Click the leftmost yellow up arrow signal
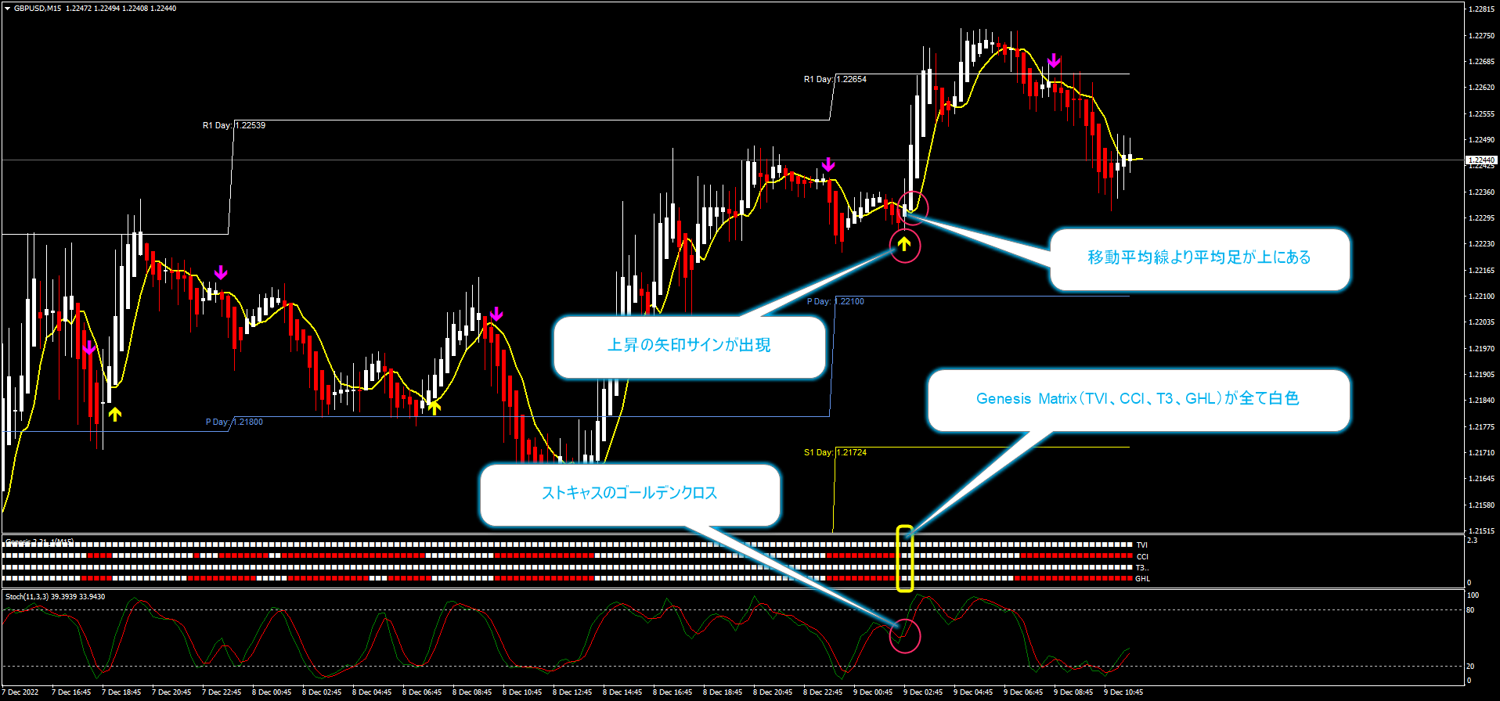 [x=115, y=414]
